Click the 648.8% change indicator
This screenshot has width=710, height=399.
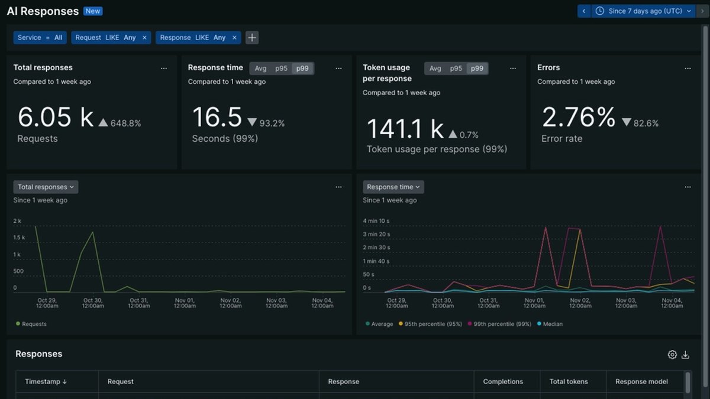[x=120, y=123]
